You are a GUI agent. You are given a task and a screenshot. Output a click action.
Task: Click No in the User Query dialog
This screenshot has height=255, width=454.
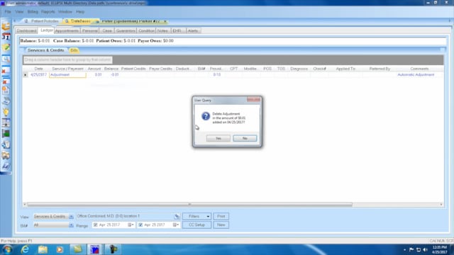coord(245,138)
